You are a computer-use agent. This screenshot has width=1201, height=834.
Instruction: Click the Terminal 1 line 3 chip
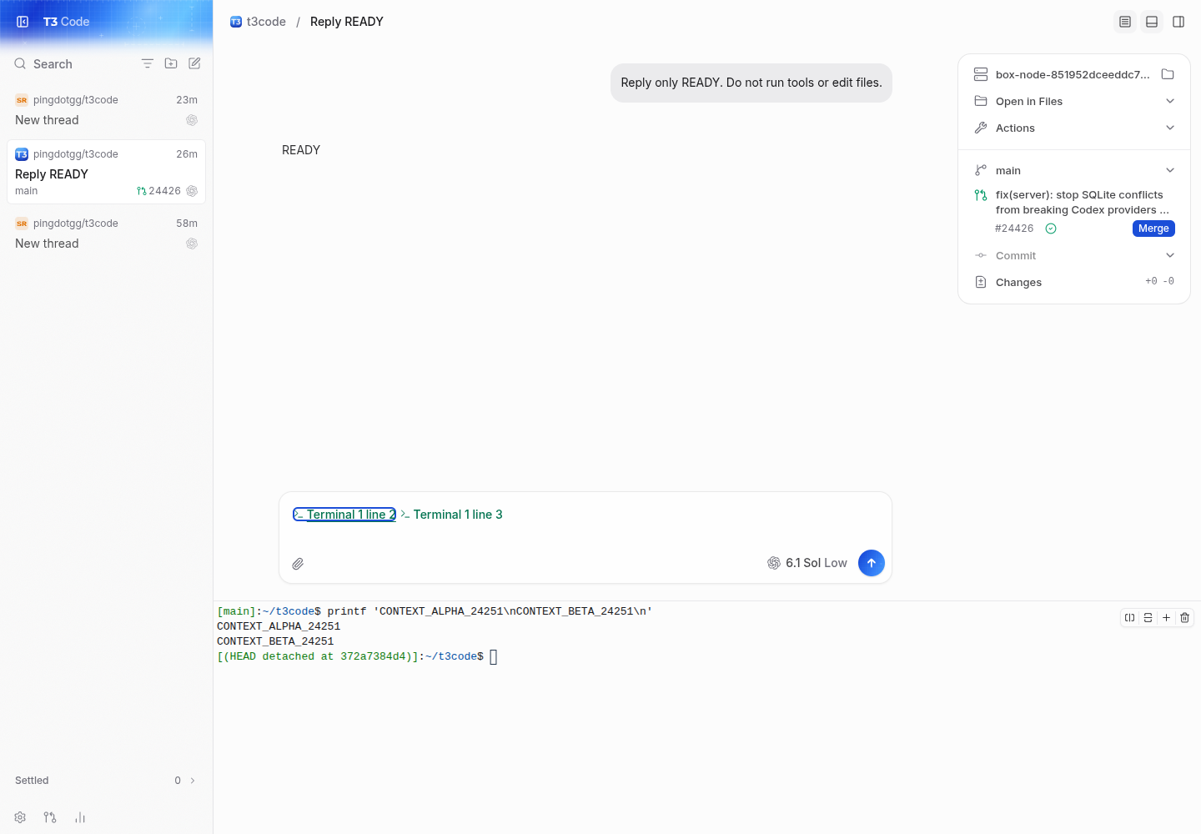point(451,515)
